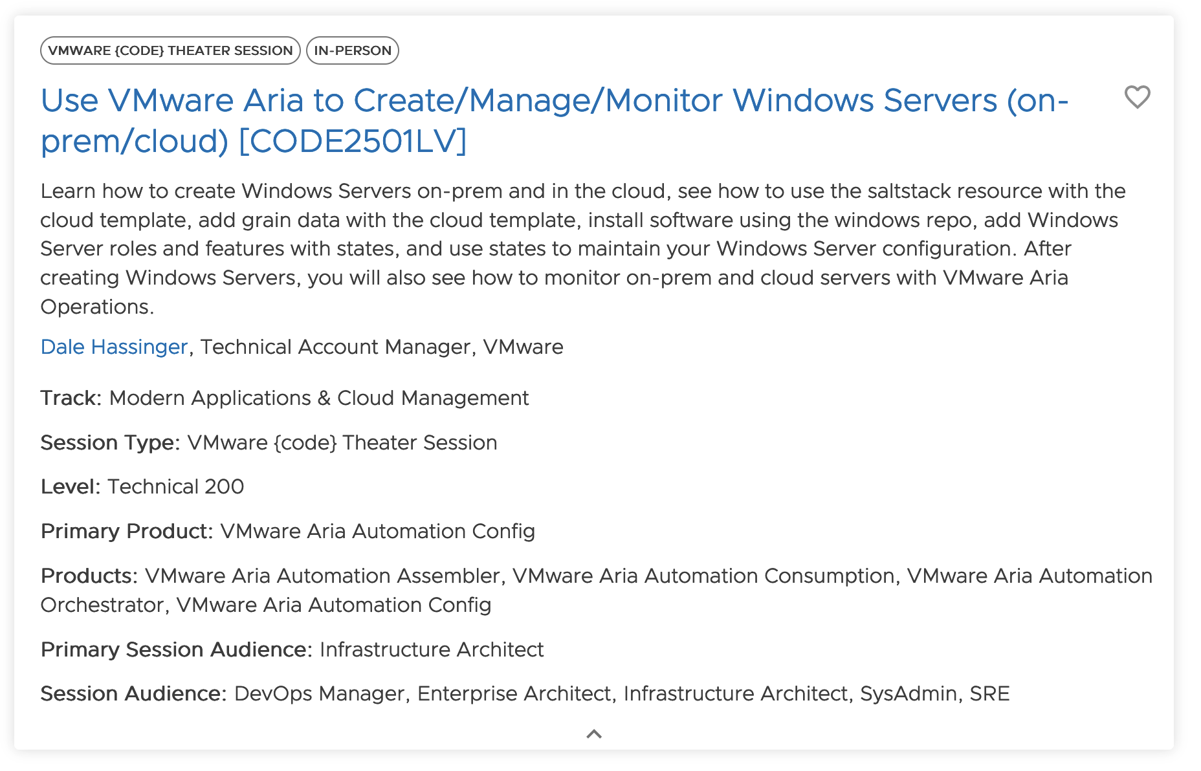Favorite this session with the heart icon

(1137, 97)
